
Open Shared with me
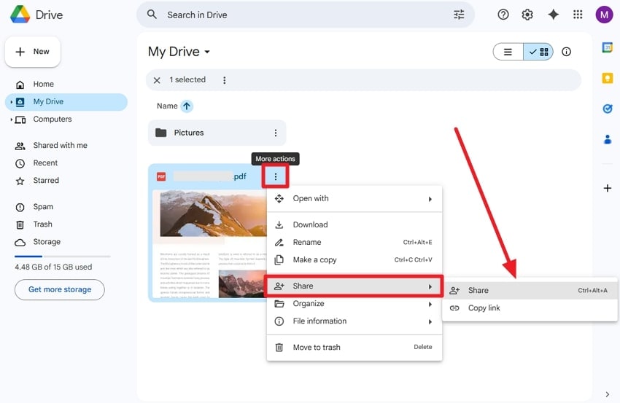[x=66, y=146]
